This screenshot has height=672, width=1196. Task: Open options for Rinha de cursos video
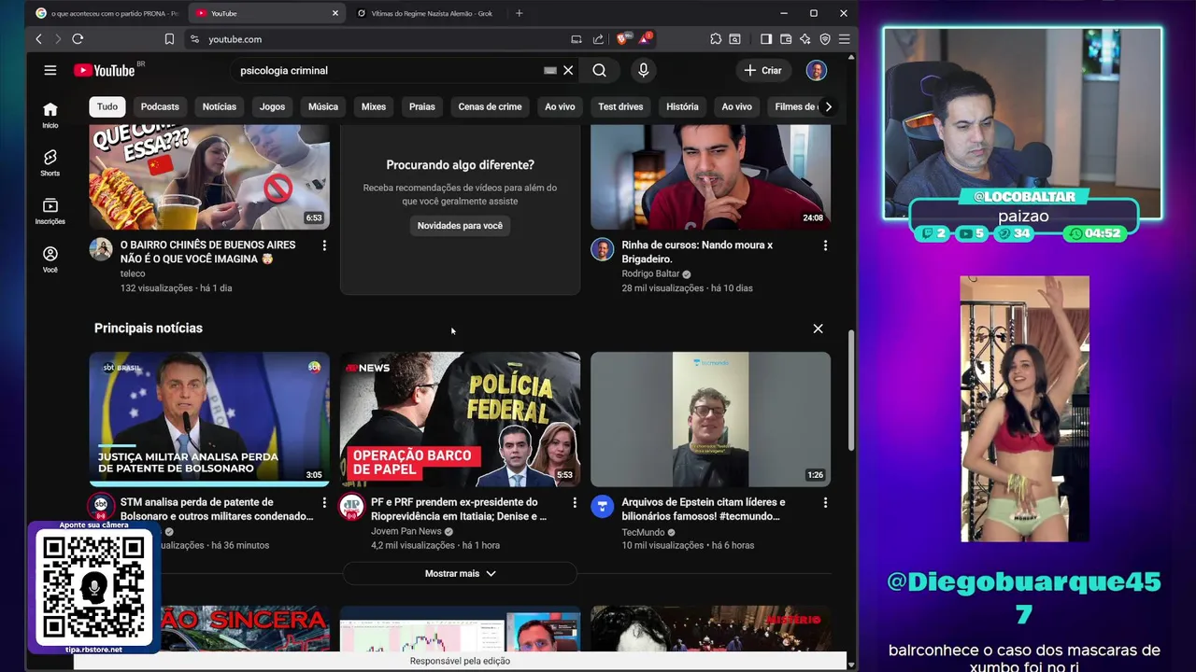tap(825, 245)
